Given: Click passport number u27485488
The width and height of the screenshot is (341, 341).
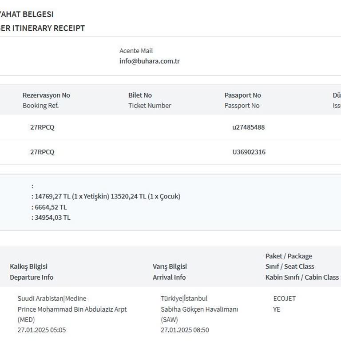Looking at the screenshot, I should [x=248, y=127].
